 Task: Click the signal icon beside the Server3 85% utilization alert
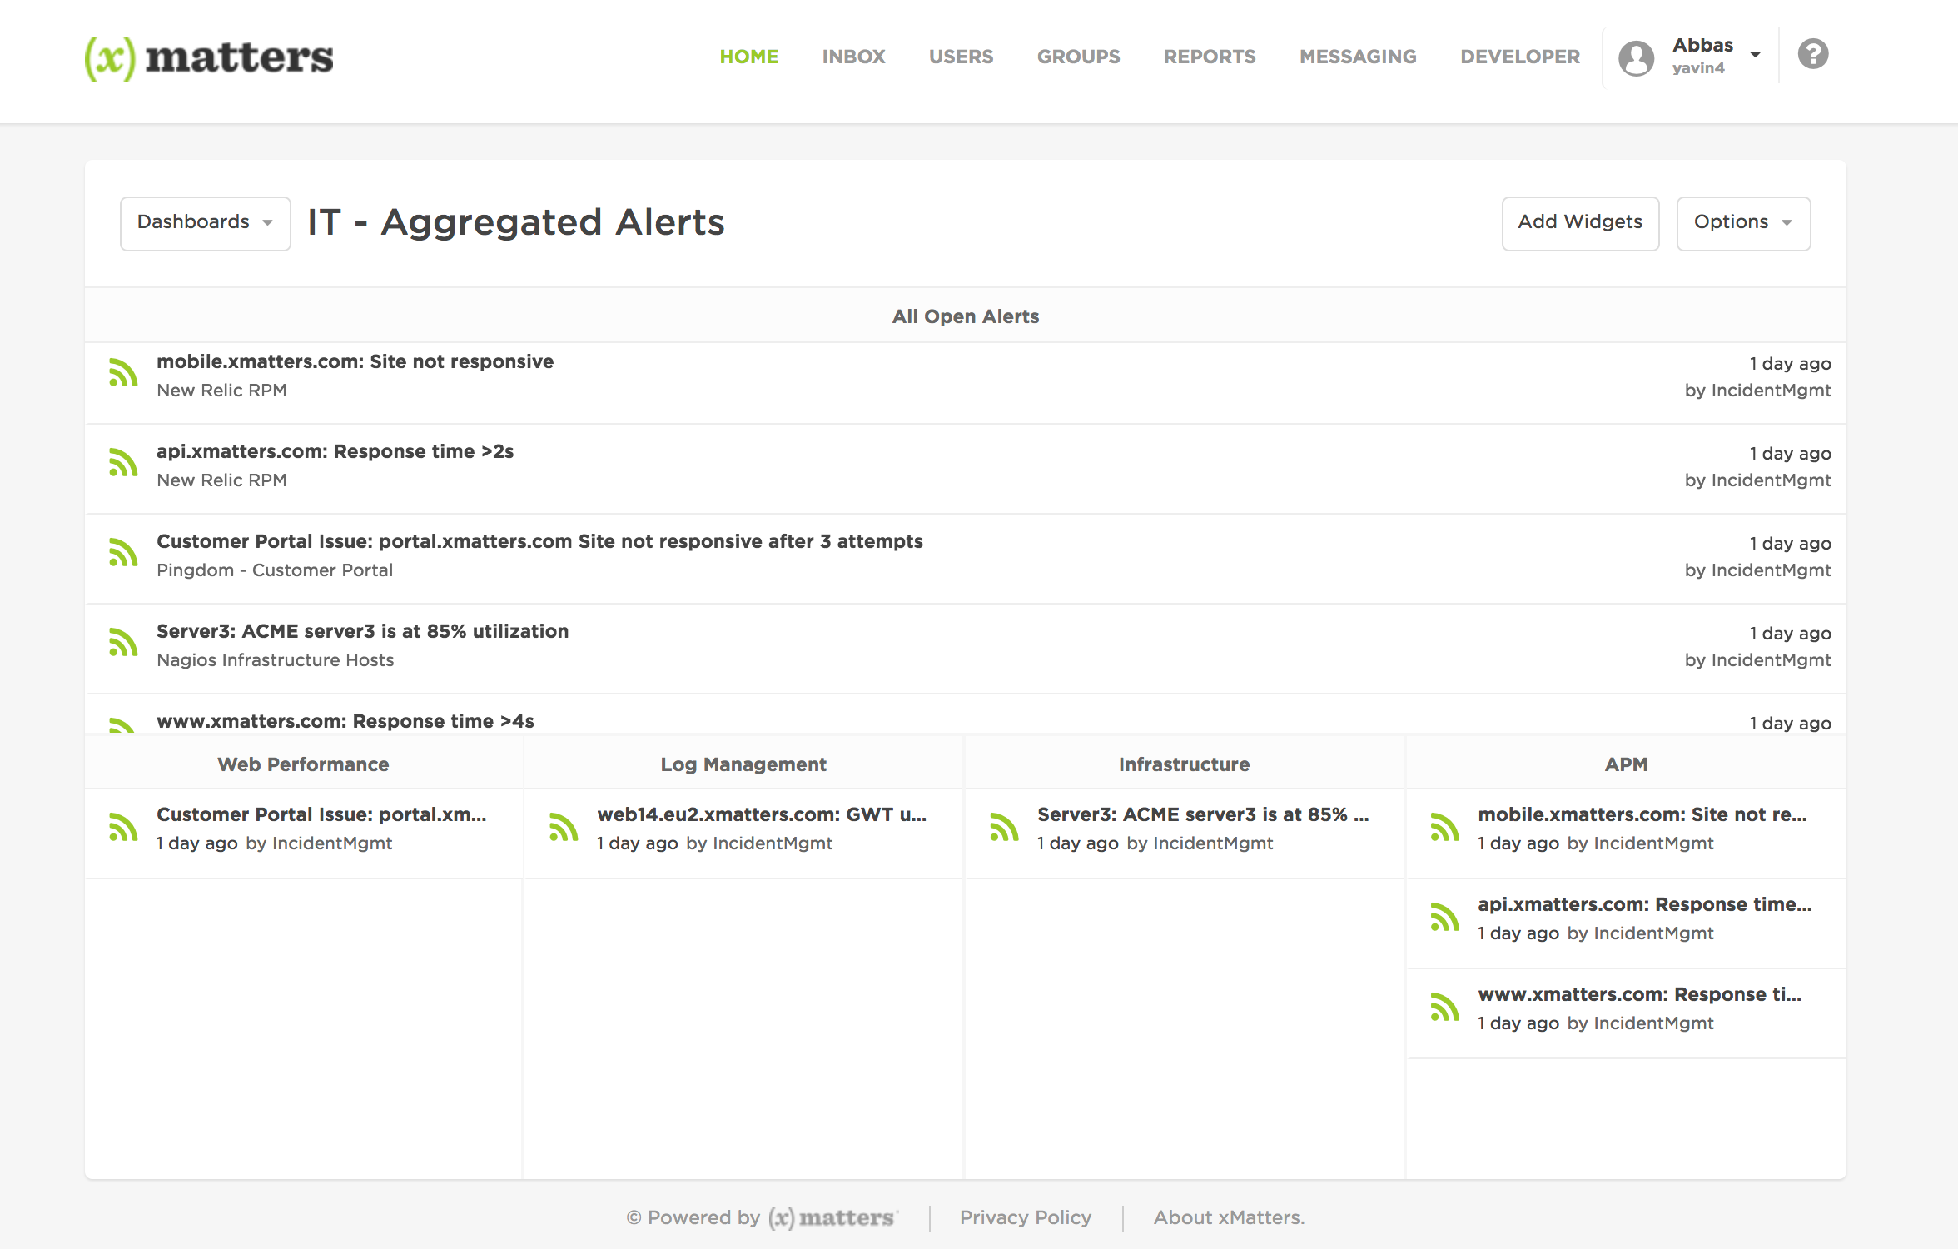click(123, 644)
